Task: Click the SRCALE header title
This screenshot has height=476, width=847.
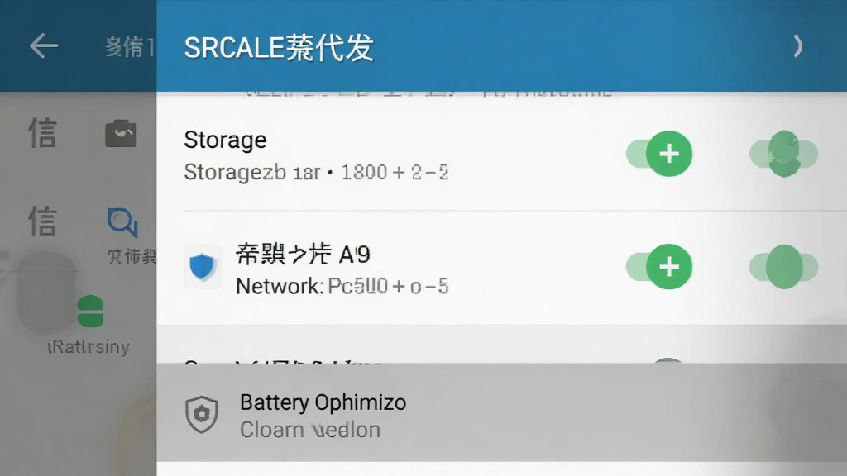Action: (279, 47)
